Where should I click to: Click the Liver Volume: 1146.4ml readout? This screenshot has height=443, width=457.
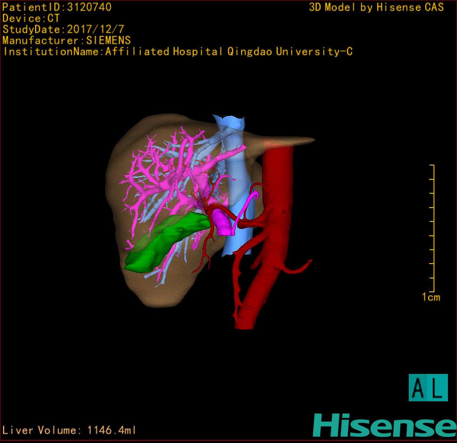tap(69, 430)
